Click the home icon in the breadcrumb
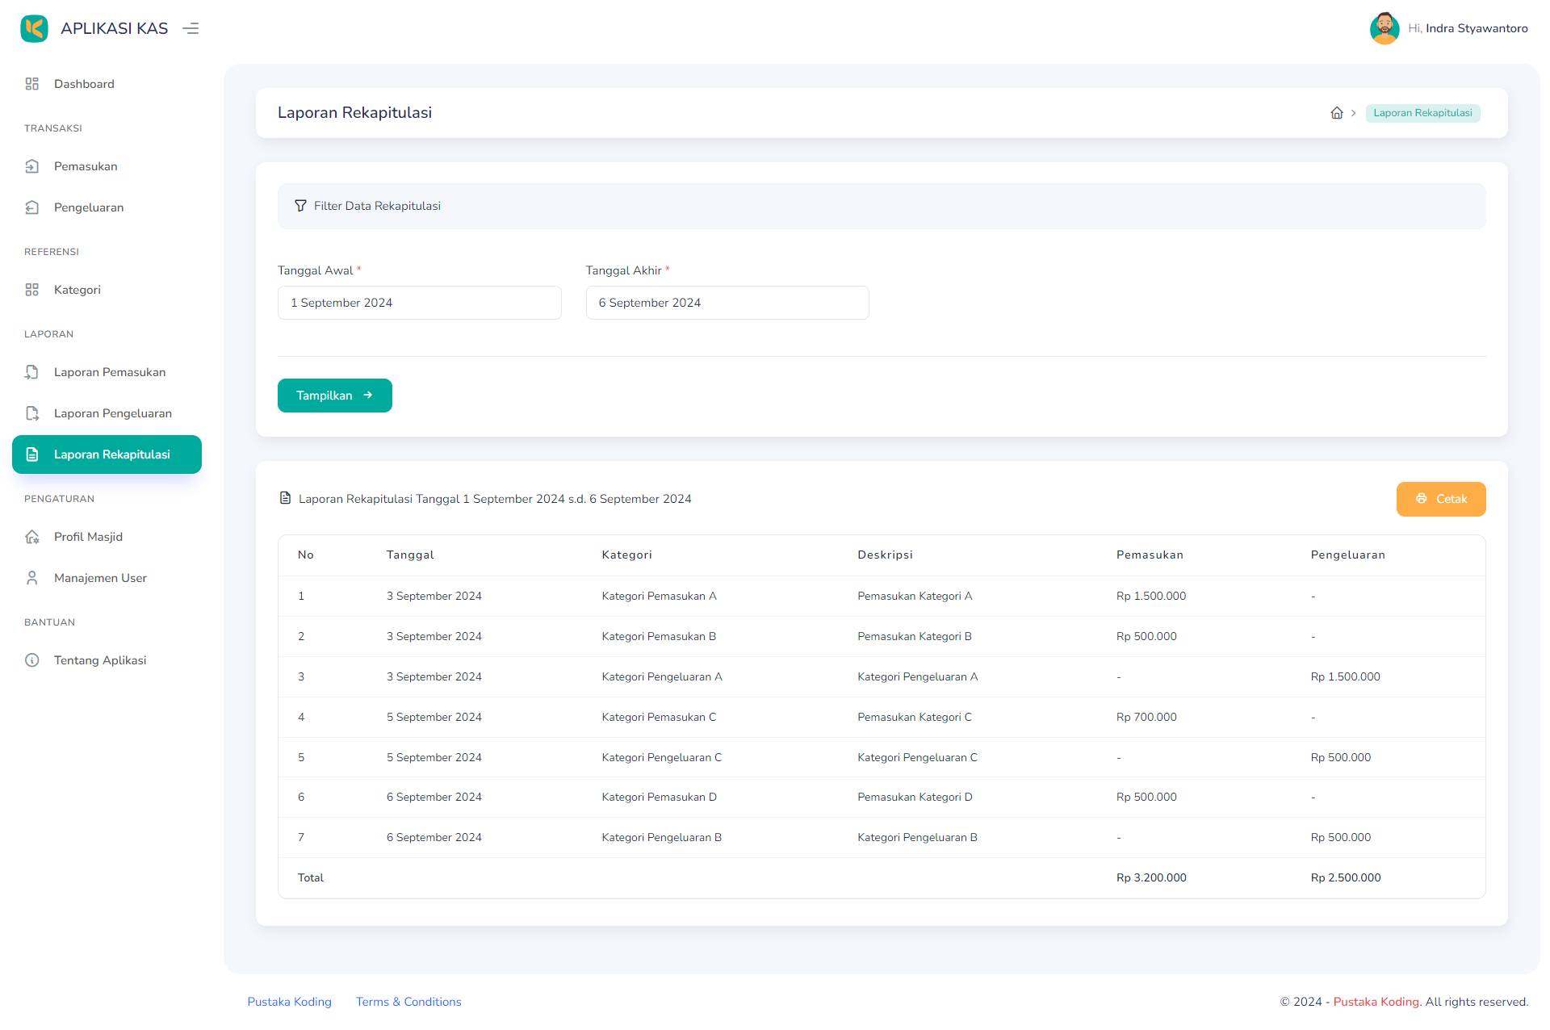 pos(1336,113)
